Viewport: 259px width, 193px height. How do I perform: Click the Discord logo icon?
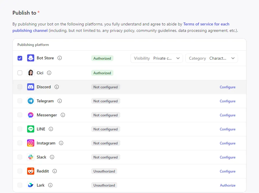pos(31,87)
